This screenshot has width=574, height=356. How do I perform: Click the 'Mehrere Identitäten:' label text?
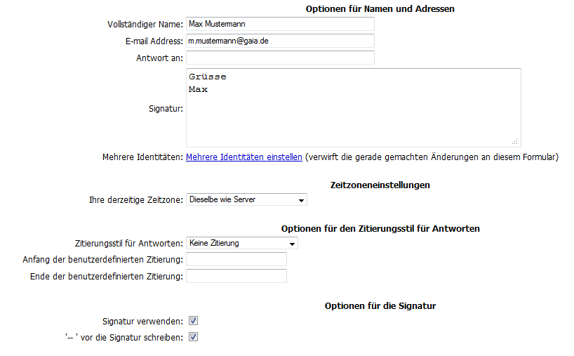(142, 157)
